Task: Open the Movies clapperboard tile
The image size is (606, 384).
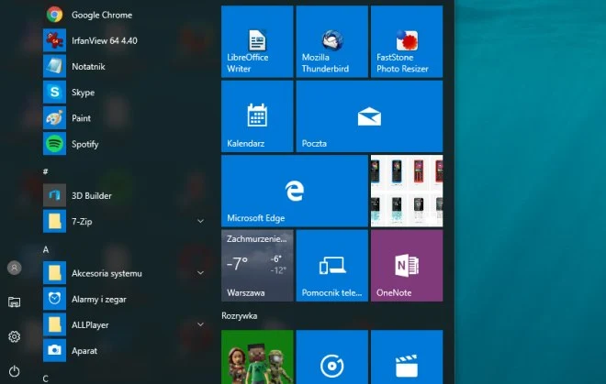Action: 407,357
